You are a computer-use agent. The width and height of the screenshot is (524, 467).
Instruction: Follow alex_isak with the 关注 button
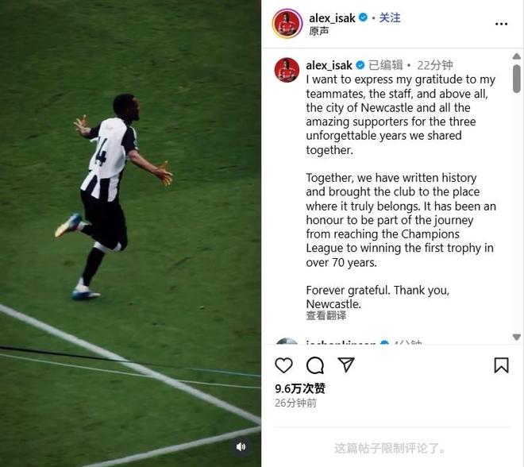point(390,17)
